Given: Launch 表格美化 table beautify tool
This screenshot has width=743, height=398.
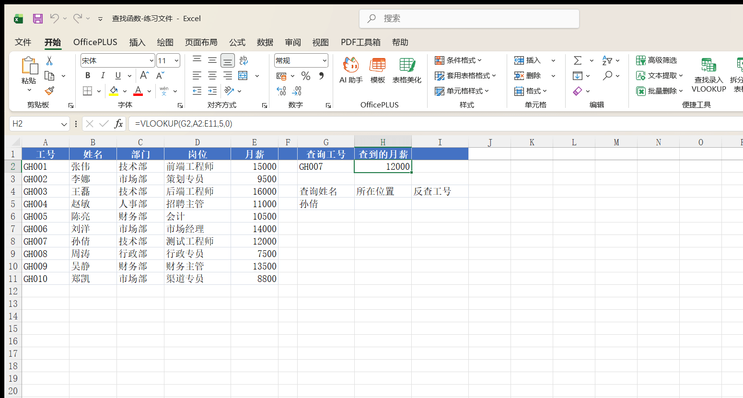Looking at the screenshot, I should (407, 70).
